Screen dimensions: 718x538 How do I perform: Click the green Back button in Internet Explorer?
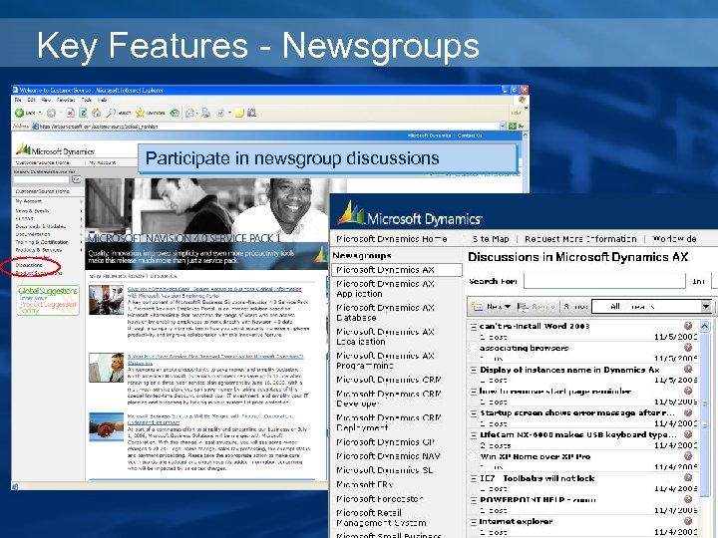click(x=19, y=113)
